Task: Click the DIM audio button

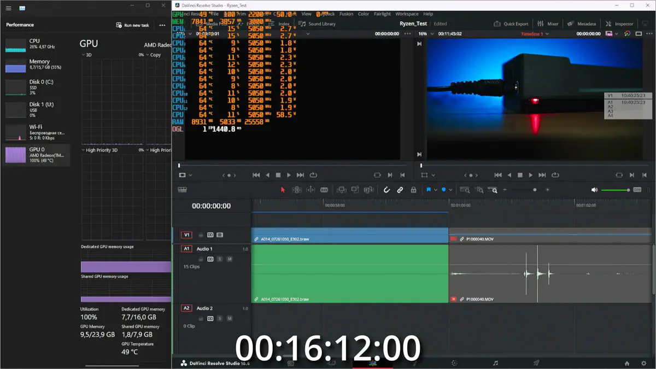Action: 637,190
